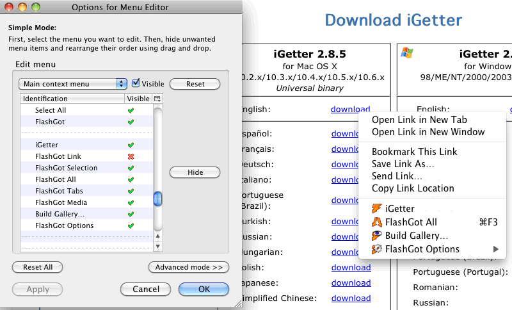This screenshot has height=310, width=512.
Task: Click the green zoom window button
Action: pyautogui.click(x=36, y=7)
